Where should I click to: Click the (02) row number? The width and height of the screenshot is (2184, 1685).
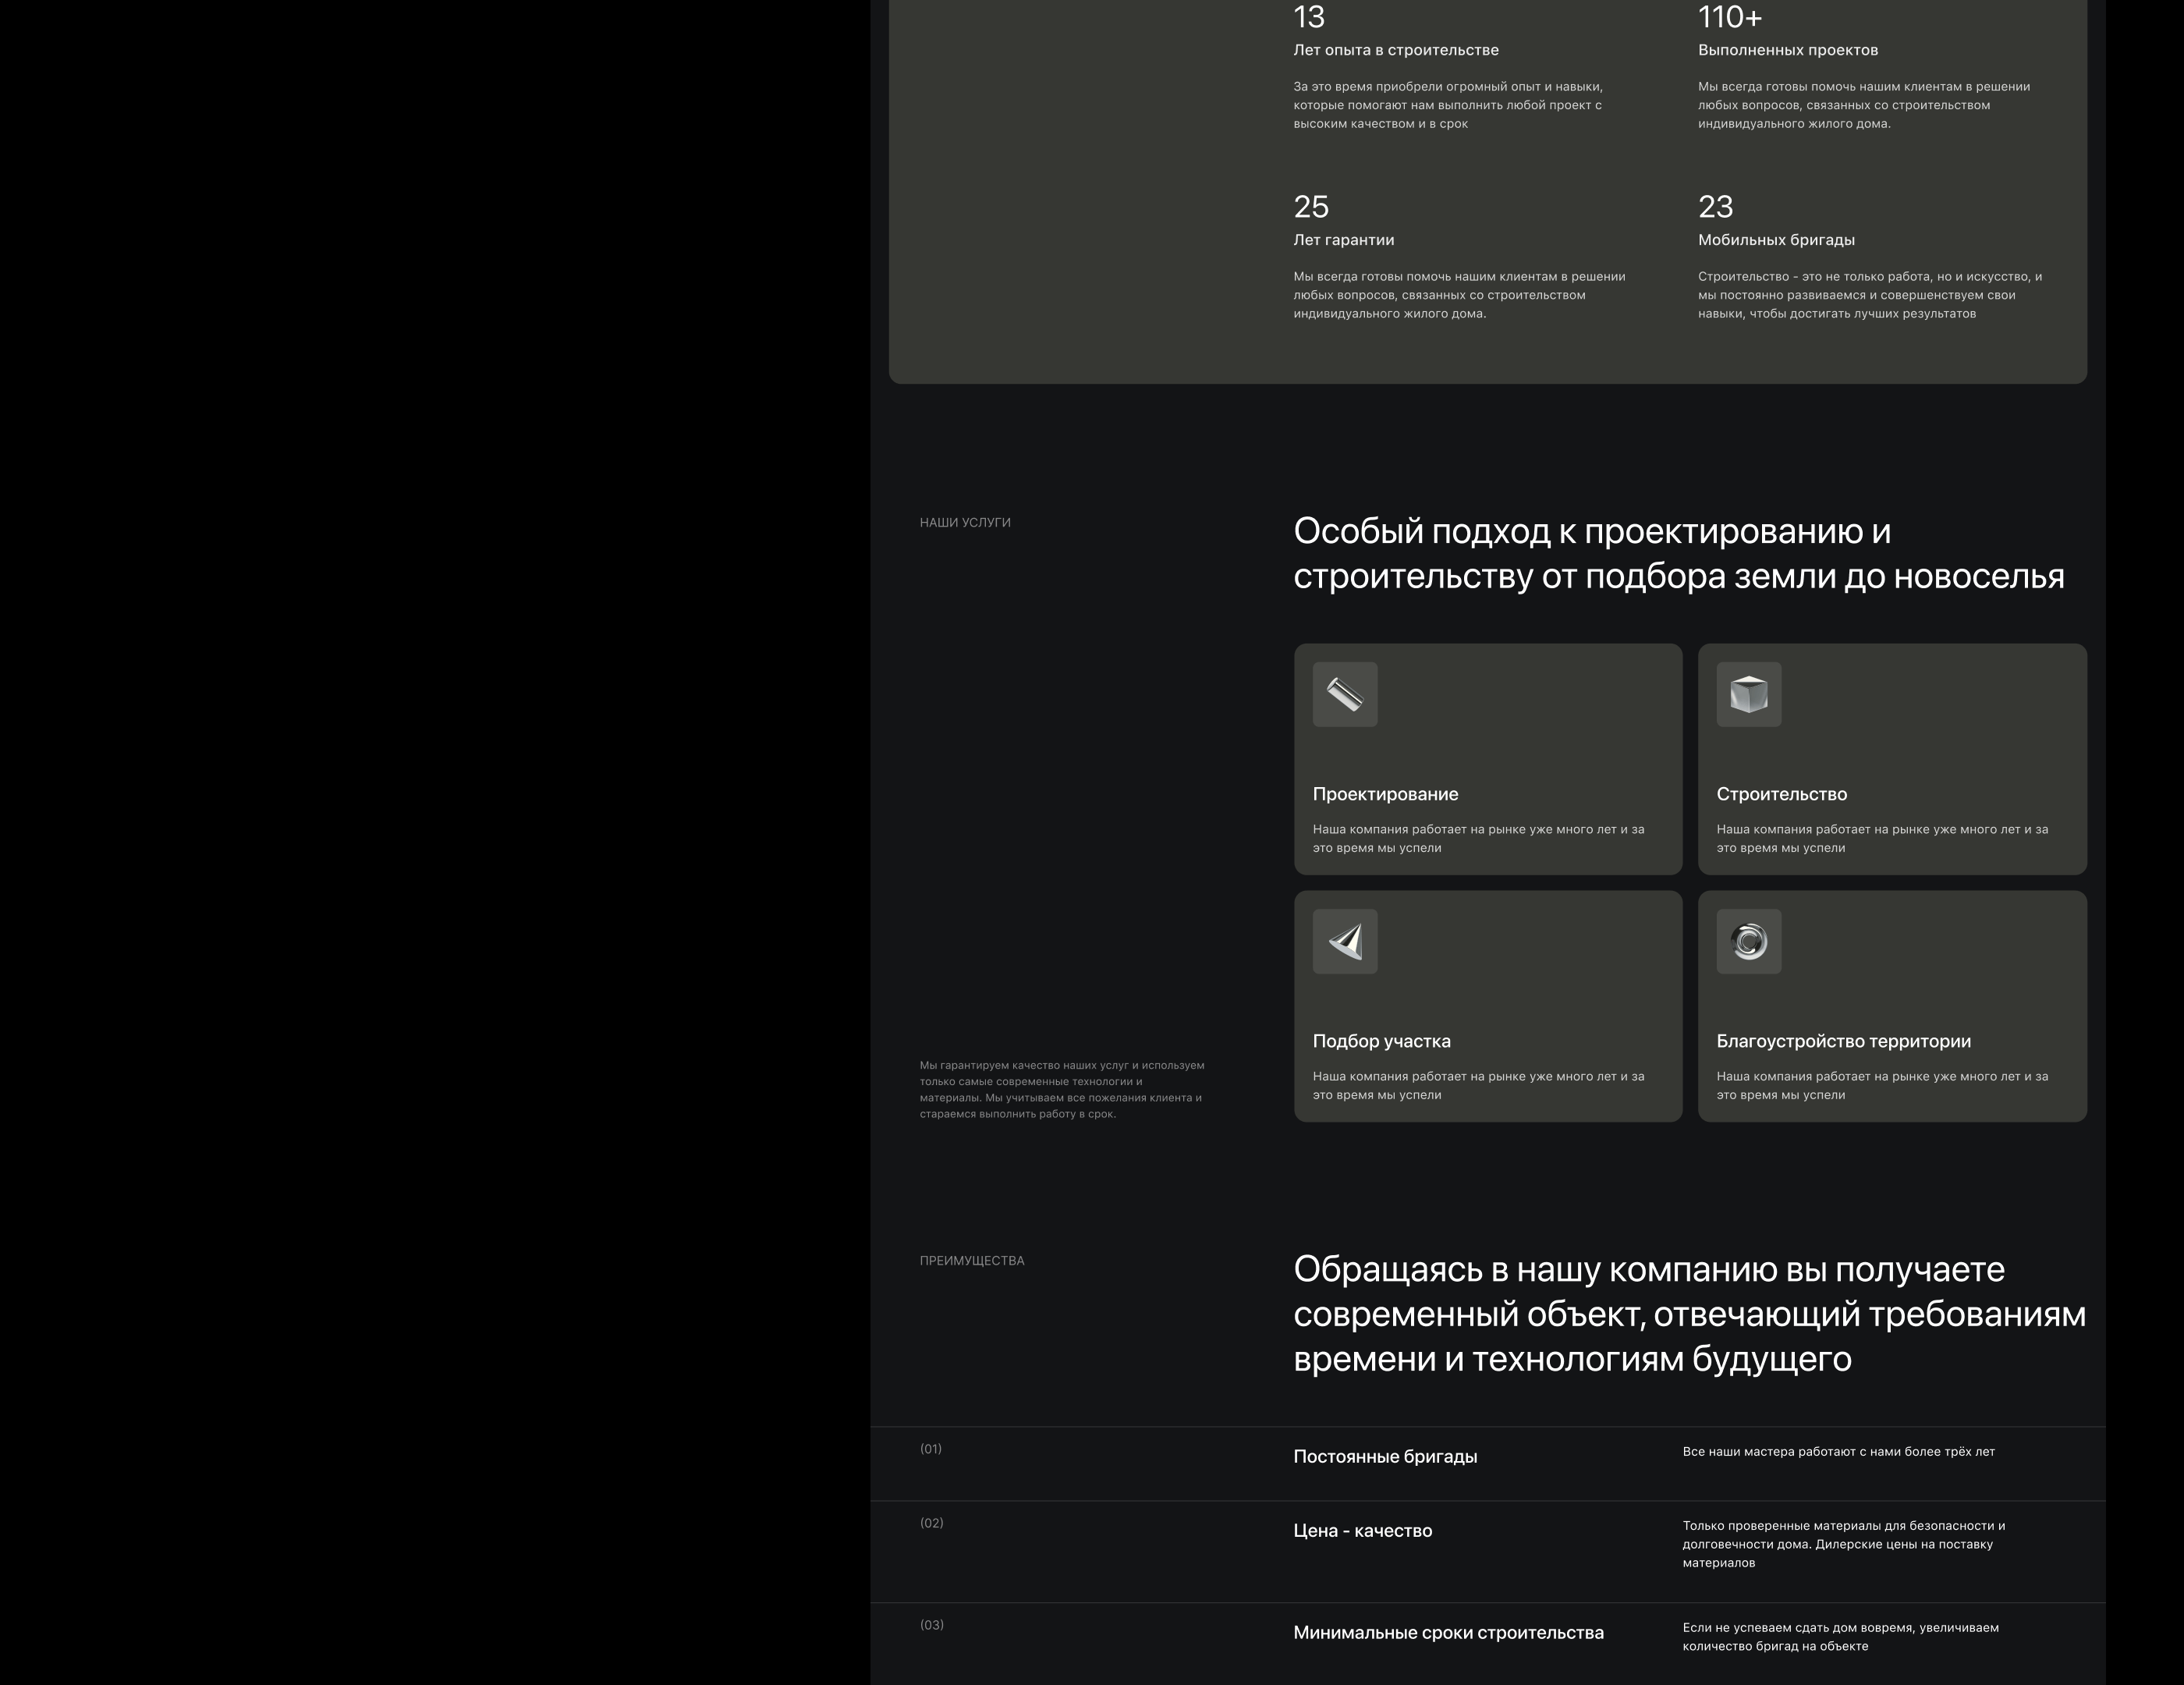coord(931,1522)
